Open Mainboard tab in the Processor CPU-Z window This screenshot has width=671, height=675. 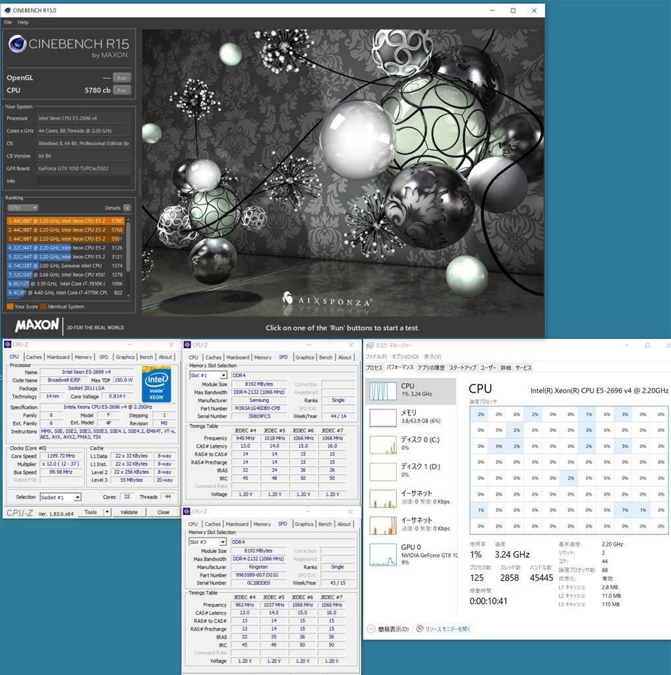click(58, 357)
